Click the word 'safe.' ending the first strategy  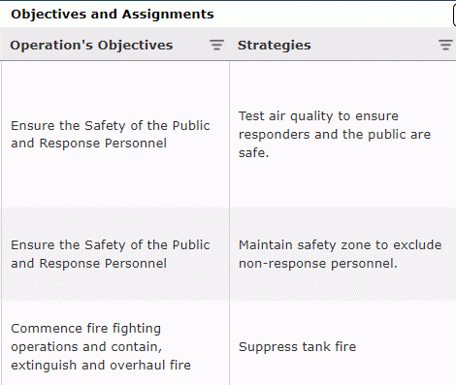click(x=253, y=152)
